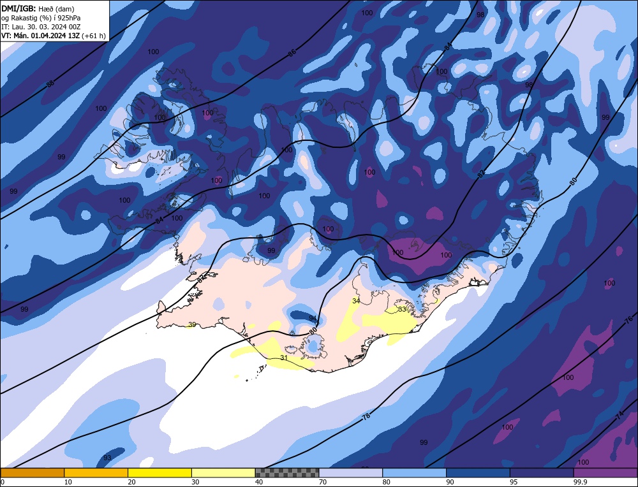638x487 pixels.
Task: Click the medium blue 90–95 legend swatch
Action: tap(478, 472)
